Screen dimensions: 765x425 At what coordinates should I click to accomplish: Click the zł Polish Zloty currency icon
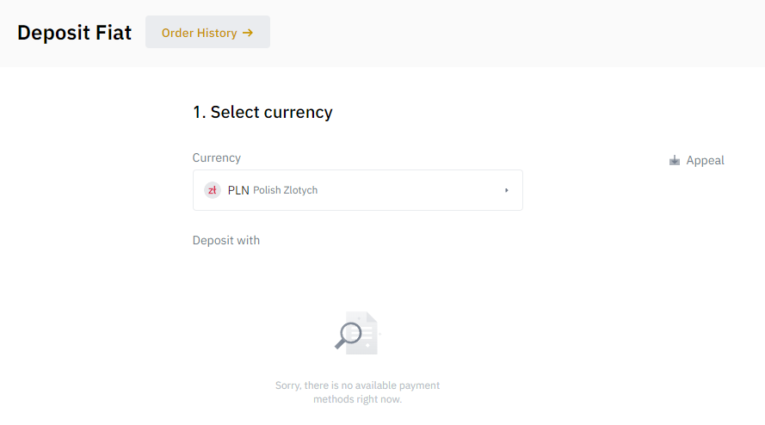click(213, 190)
